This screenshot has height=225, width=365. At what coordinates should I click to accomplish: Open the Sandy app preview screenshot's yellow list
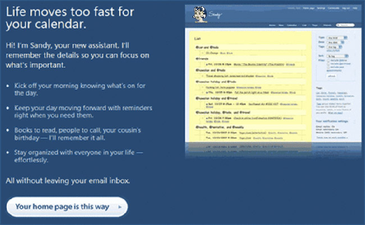point(250,87)
